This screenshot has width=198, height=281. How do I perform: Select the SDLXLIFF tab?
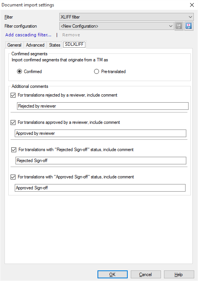pyautogui.click(x=74, y=44)
